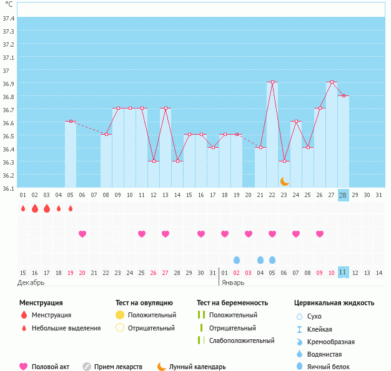Click the temperature point on cycle day 22
Image resolution: width=391 pixels, height=371 pixels.
pos(272,82)
